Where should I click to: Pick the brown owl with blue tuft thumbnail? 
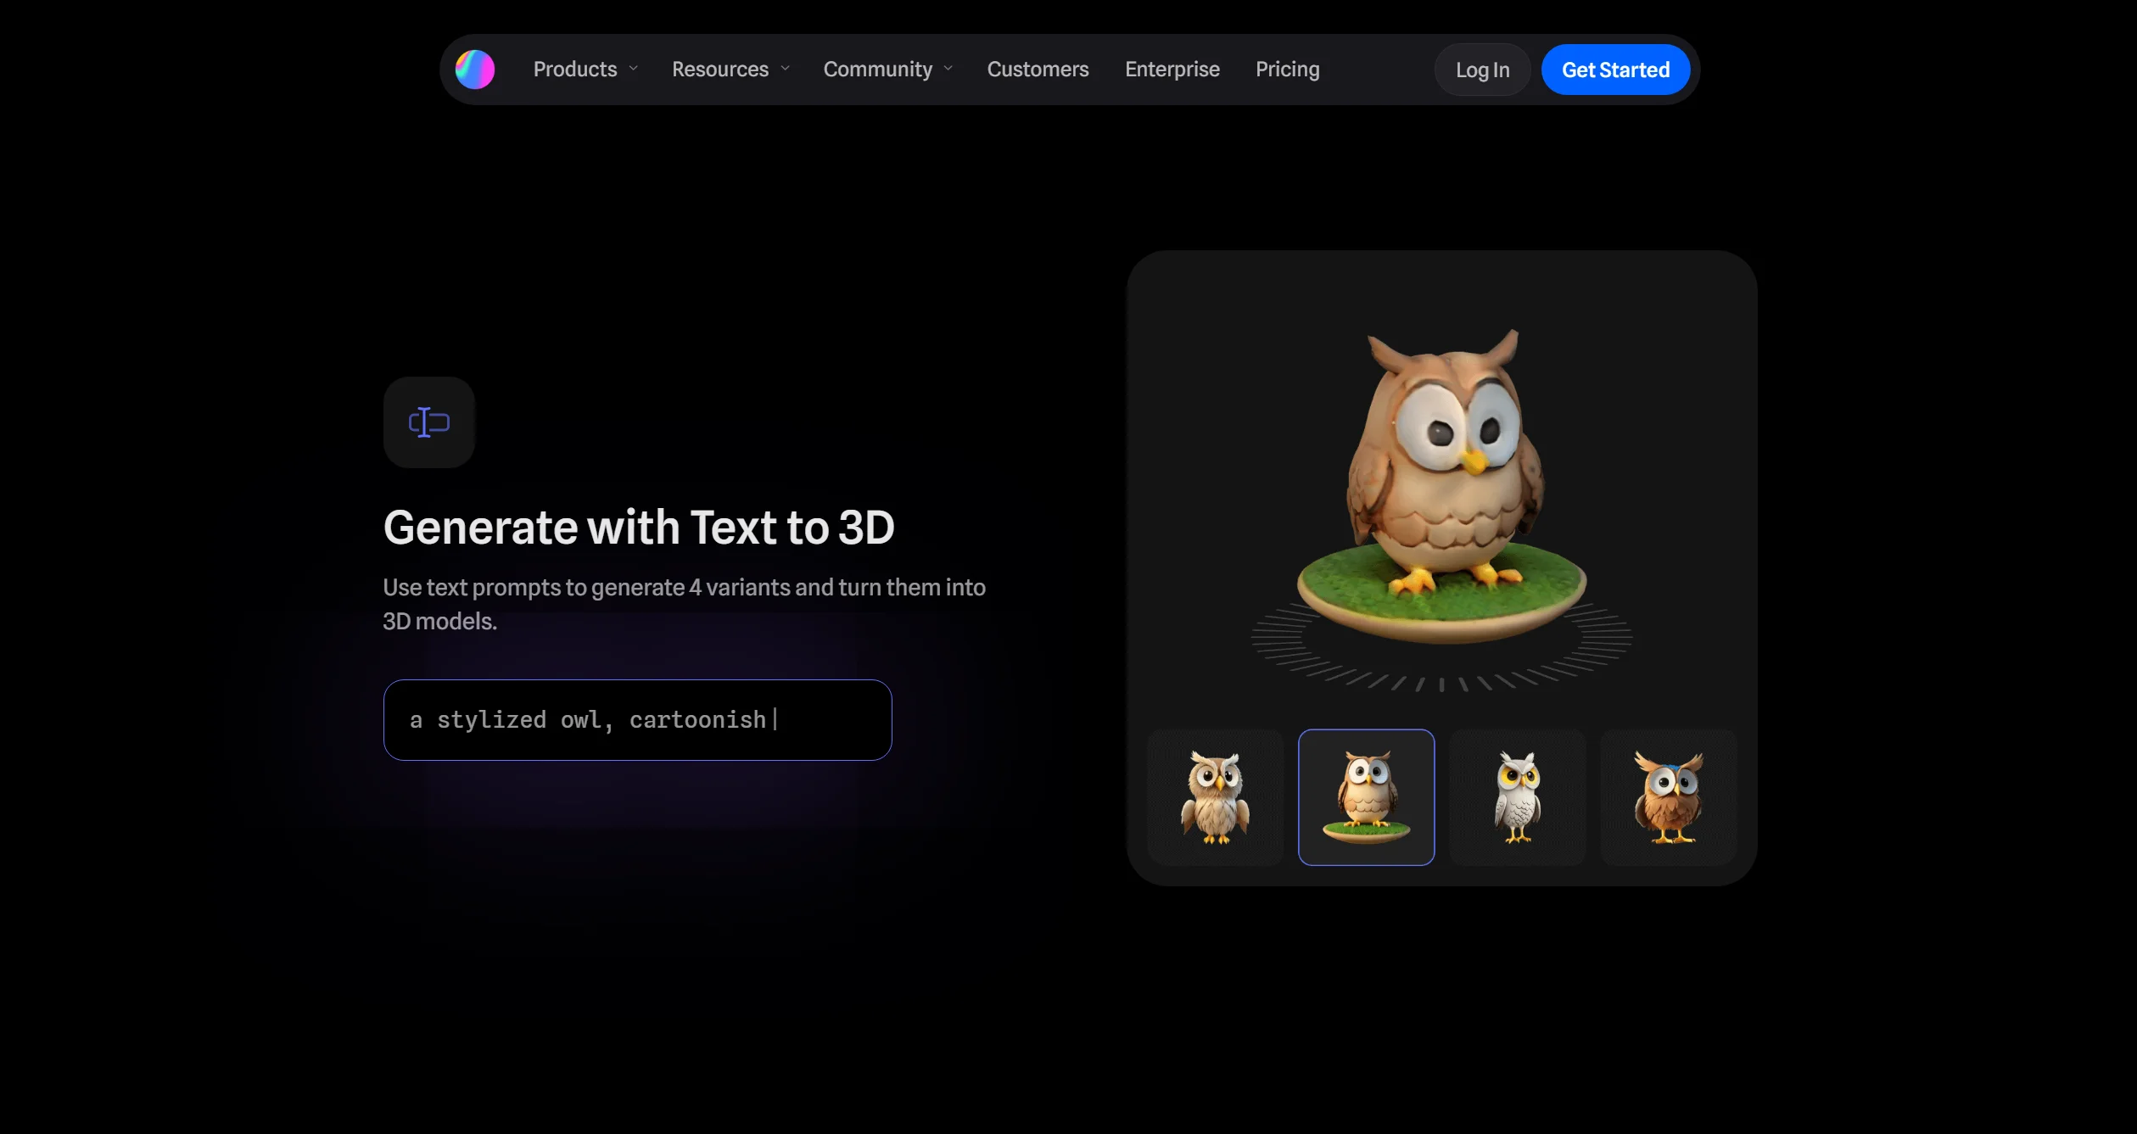(1668, 797)
